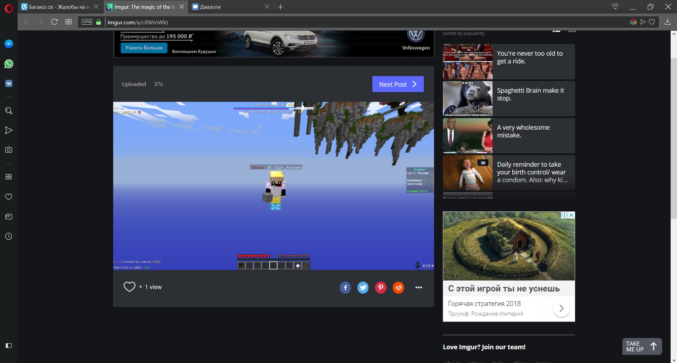
Task: Pin this image on Pinterest
Action: click(x=380, y=288)
